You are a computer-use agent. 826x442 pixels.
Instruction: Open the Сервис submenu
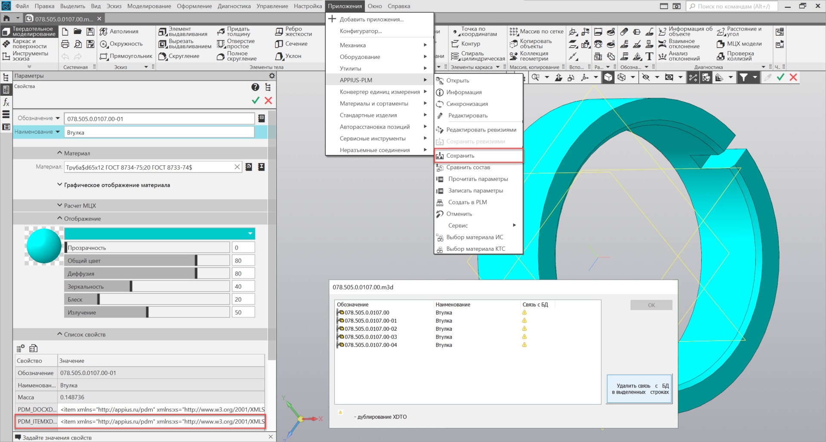coord(478,226)
